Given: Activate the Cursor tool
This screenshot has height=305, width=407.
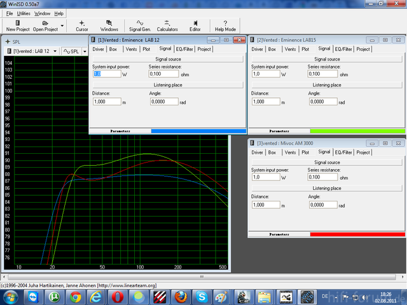Looking at the screenshot, I should click(x=82, y=25).
